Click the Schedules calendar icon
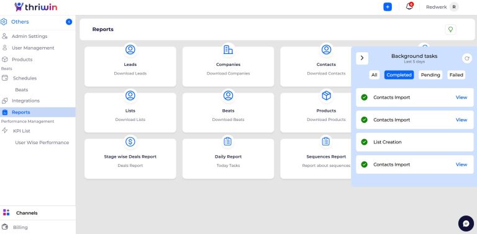Viewport: 477px width, 234px height. [5, 78]
